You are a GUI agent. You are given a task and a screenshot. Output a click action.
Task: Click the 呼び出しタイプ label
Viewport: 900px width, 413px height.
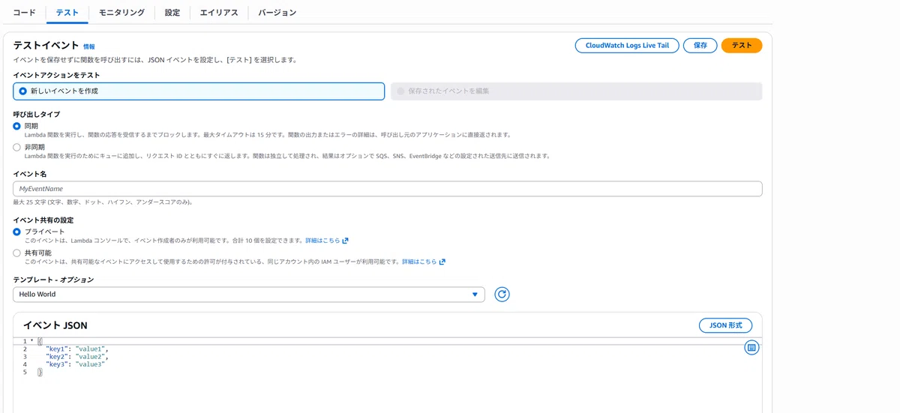(x=37, y=114)
